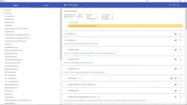The image size is (187, 105).
Task: Select Lanterns Of Skyrim in sidebar list
Action: (x=16, y=29)
